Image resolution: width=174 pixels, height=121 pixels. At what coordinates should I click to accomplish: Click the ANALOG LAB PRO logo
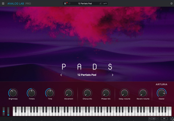[19, 4]
